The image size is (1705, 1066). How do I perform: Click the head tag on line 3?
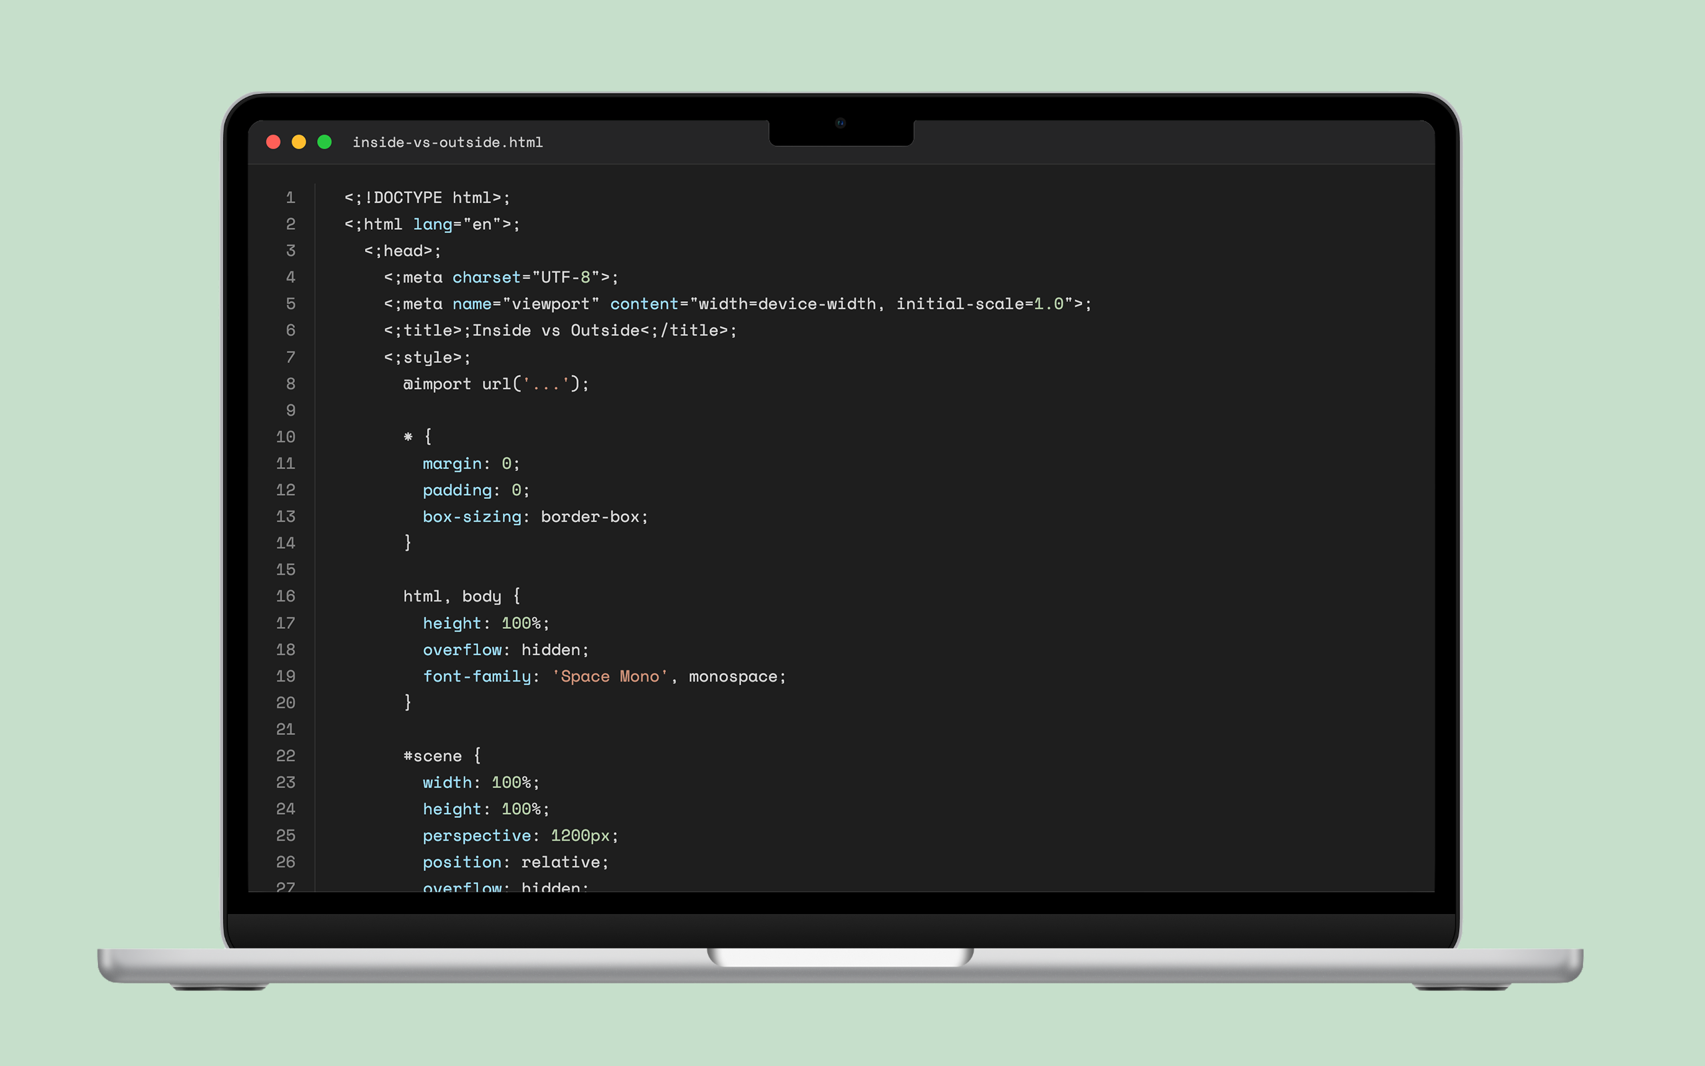click(402, 251)
